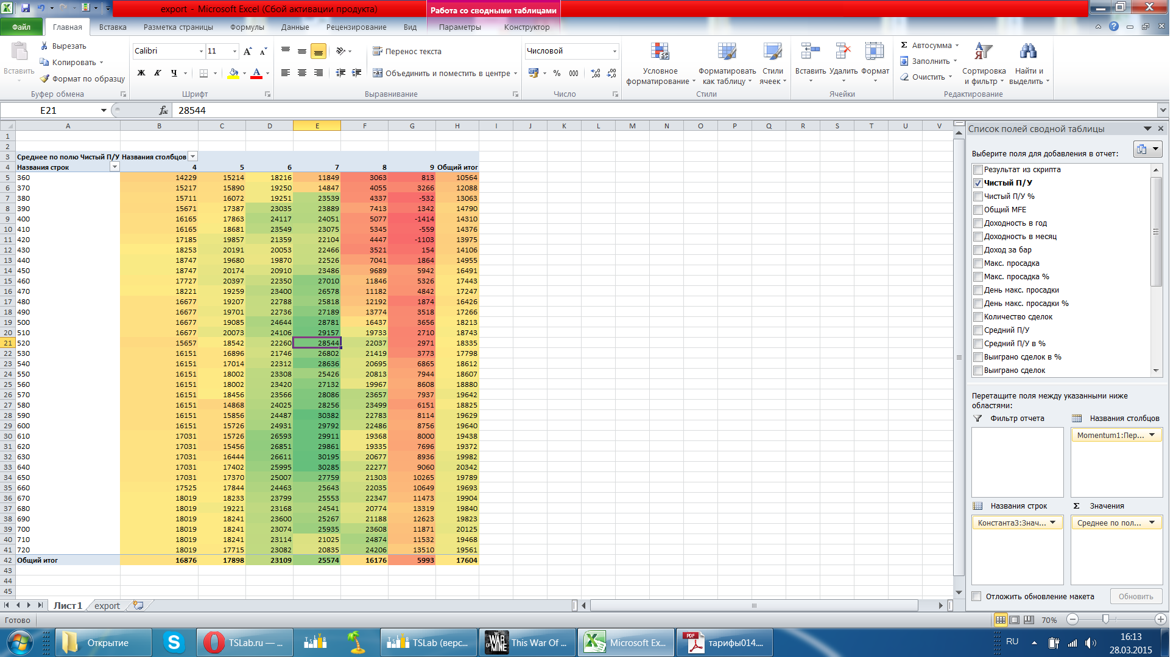Click the percent style number format
This screenshot has height=657, width=1176.
click(x=557, y=73)
